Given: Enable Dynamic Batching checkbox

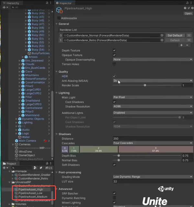Looking at the screenshot, I should point(114,198).
